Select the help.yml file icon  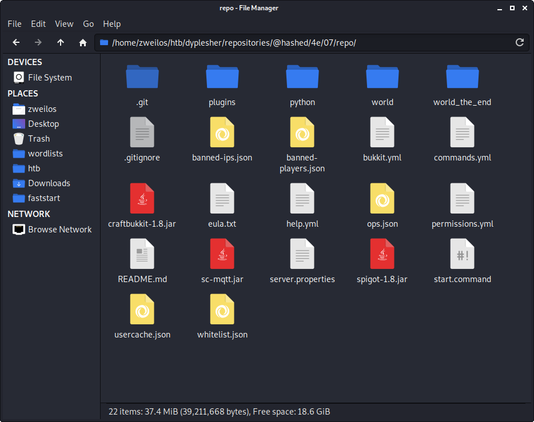[302, 199]
